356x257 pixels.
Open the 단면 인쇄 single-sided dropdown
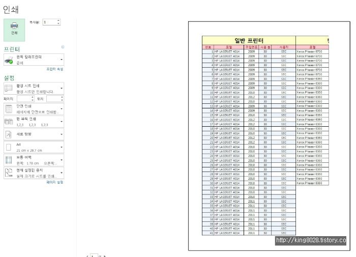pyautogui.click(x=34, y=109)
